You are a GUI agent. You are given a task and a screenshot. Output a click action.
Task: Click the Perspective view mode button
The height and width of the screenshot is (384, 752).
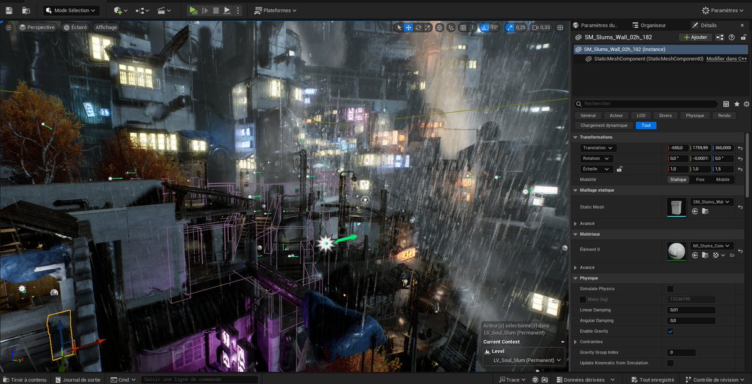[37, 28]
